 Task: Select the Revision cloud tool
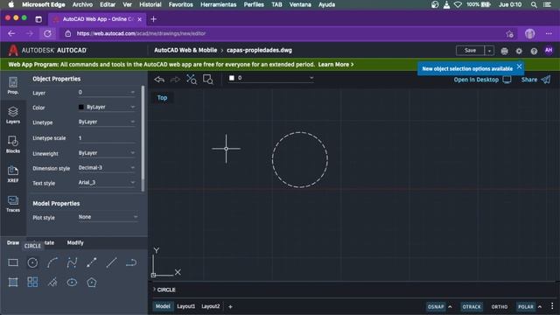52,282
